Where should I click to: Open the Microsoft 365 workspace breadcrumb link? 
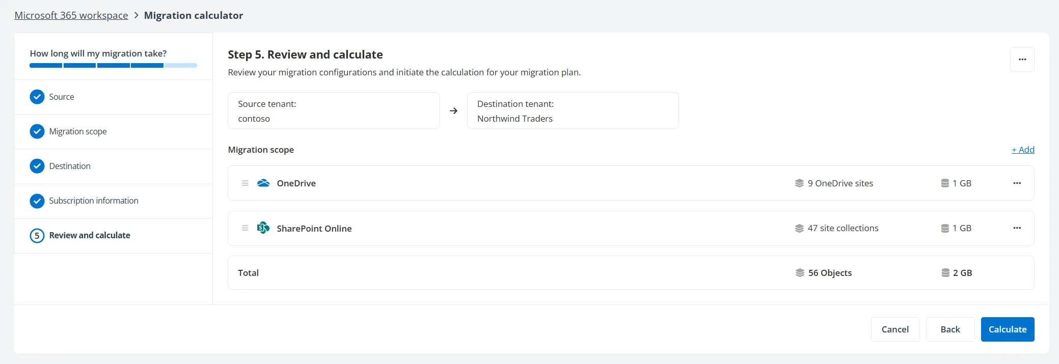click(71, 15)
